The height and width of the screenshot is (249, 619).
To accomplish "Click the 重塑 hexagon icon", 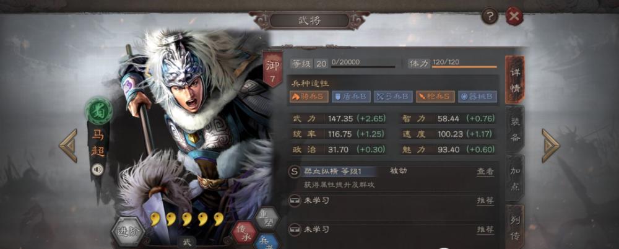I will pyautogui.click(x=267, y=218).
